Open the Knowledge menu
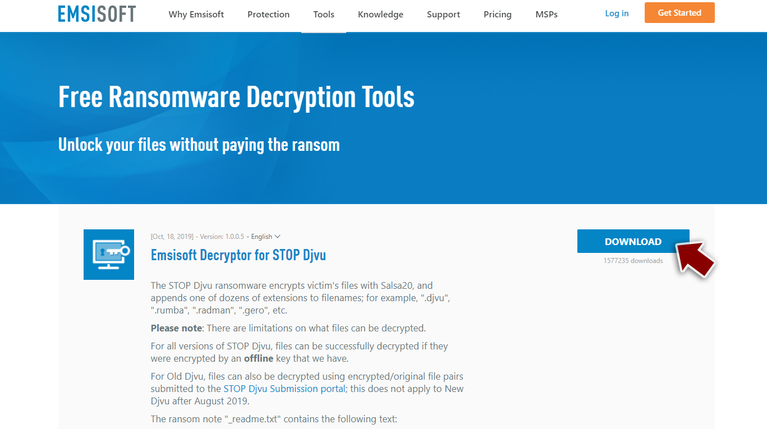 pos(380,15)
